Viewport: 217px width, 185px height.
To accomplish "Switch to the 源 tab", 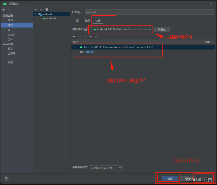I will (x=77, y=21).
